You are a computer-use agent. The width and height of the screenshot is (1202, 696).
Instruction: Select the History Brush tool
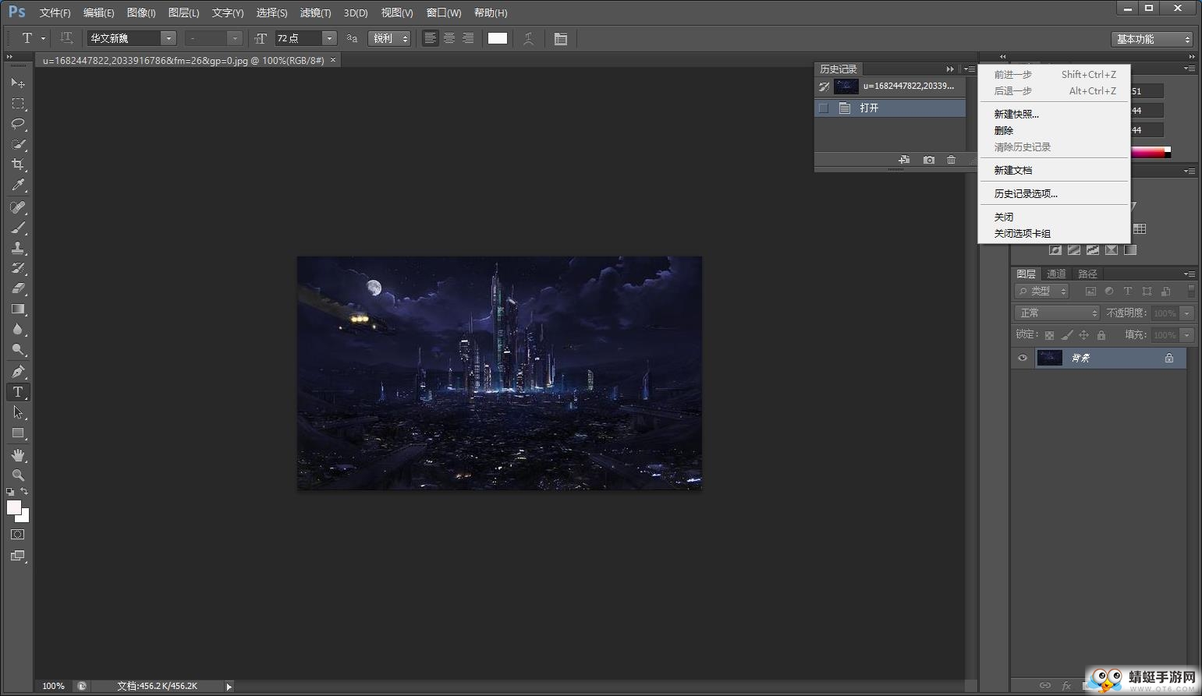[x=18, y=268]
